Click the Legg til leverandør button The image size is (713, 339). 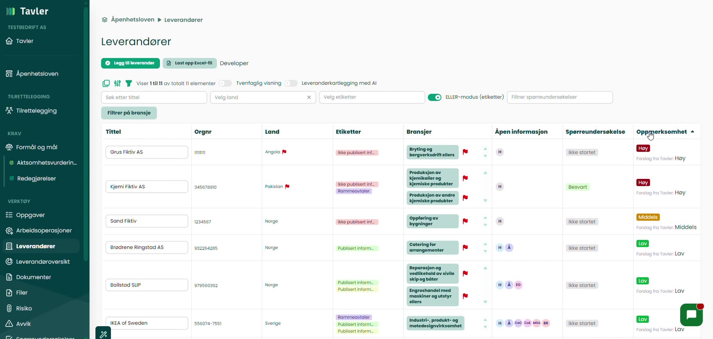pyautogui.click(x=130, y=63)
